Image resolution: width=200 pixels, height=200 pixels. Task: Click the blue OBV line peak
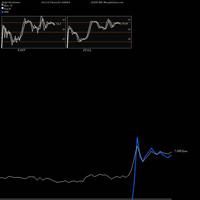click(137, 138)
